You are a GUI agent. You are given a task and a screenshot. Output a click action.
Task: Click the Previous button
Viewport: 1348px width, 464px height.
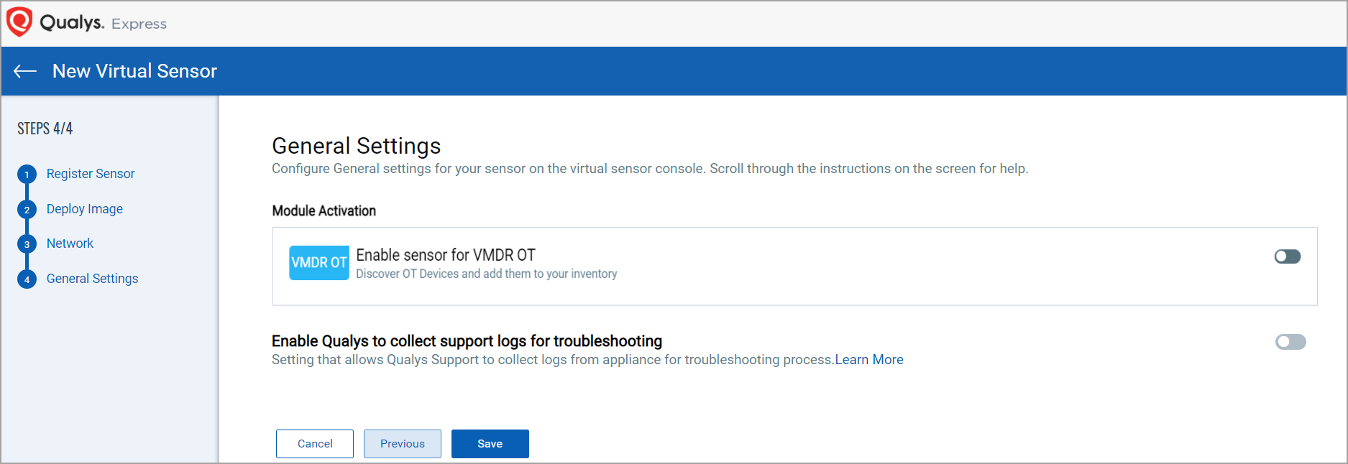pyautogui.click(x=402, y=444)
